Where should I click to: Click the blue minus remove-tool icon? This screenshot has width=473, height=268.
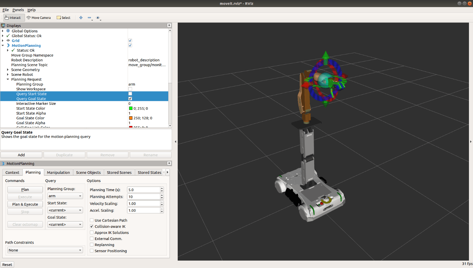coord(89,18)
